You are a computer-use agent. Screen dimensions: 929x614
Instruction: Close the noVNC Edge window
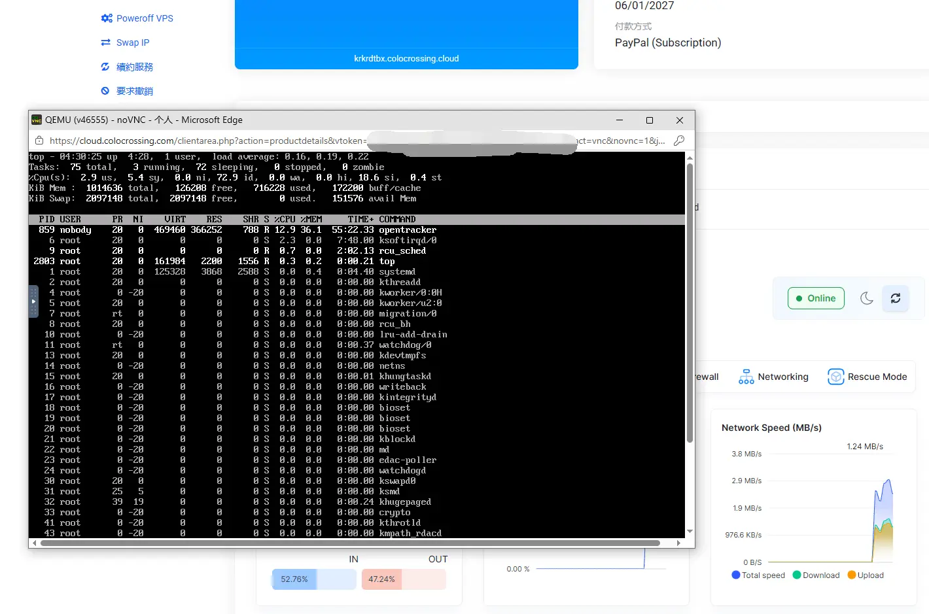click(x=680, y=120)
